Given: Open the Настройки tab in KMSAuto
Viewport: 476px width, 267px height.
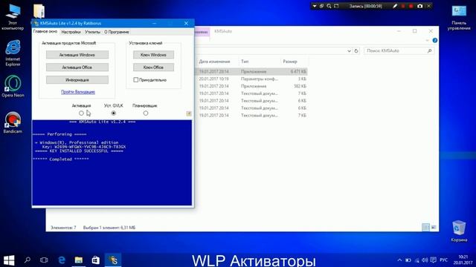Looking at the screenshot, I should click(x=71, y=32).
